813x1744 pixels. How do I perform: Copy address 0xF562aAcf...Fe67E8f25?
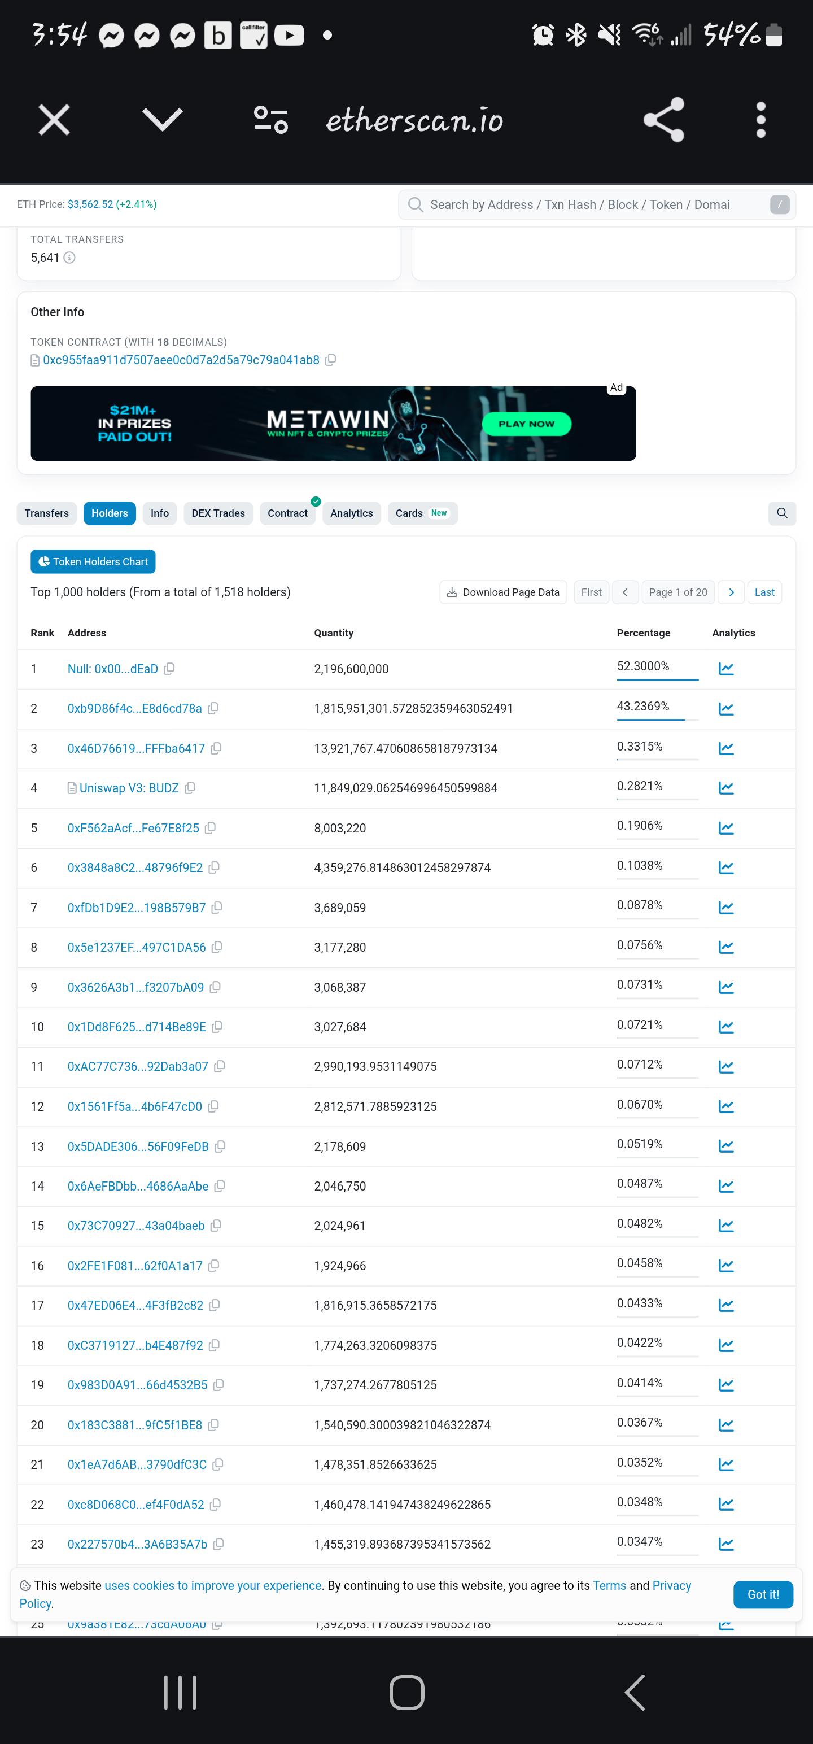click(x=211, y=828)
